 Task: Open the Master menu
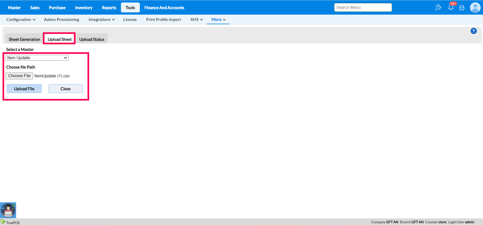coord(14,8)
